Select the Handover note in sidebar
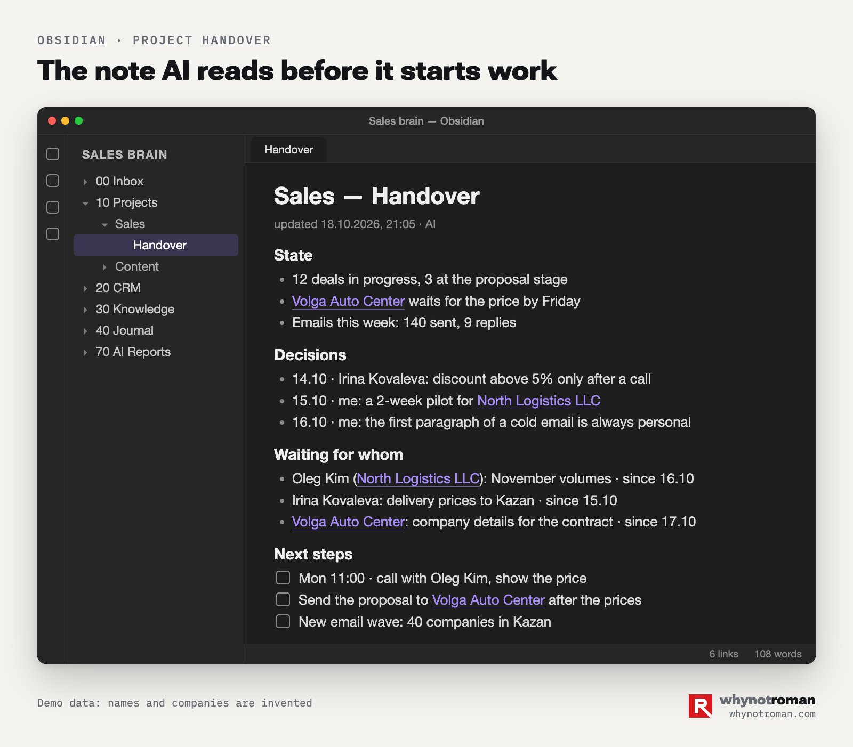 [156, 245]
